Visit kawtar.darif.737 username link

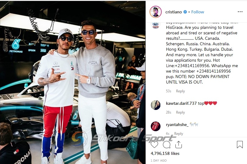coord(181,103)
